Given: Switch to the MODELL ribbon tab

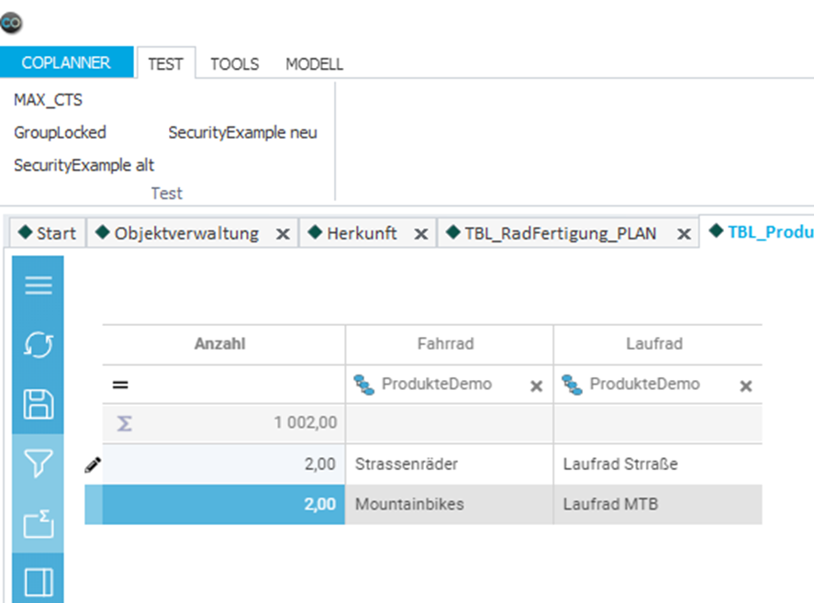Looking at the screenshot, I should coord(314,64).
